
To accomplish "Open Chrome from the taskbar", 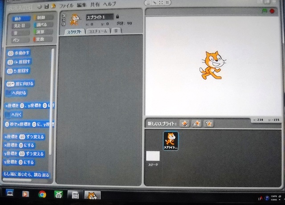I will (x=42, y=194).
